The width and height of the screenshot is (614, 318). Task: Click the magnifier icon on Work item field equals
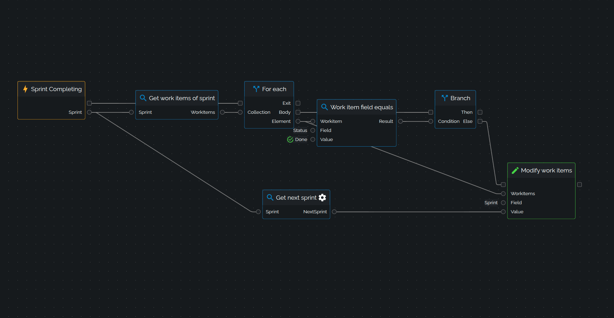coord(325,107)
